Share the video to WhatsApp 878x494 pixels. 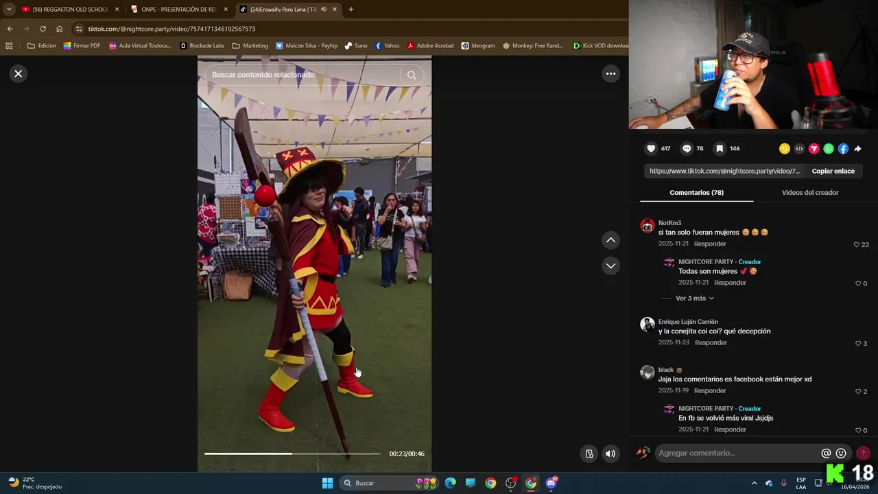pos(829,149)
